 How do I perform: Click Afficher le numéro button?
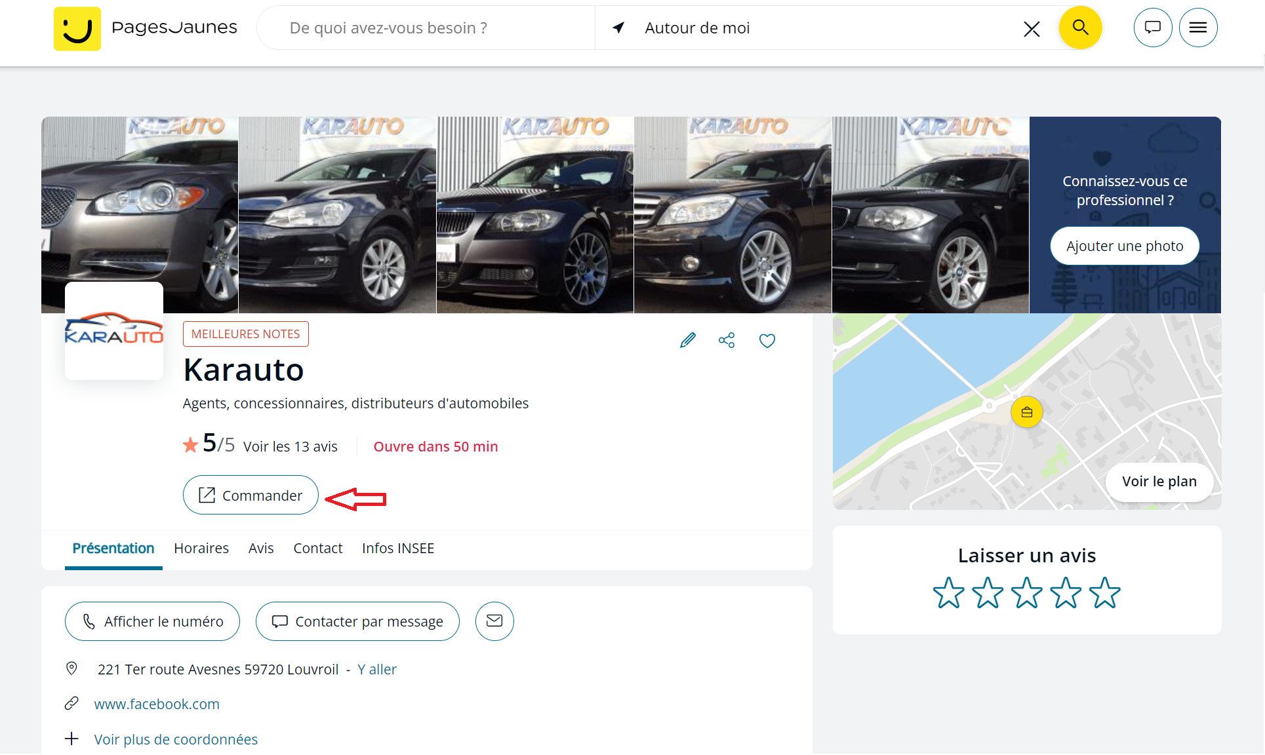[x=152, y=621]
